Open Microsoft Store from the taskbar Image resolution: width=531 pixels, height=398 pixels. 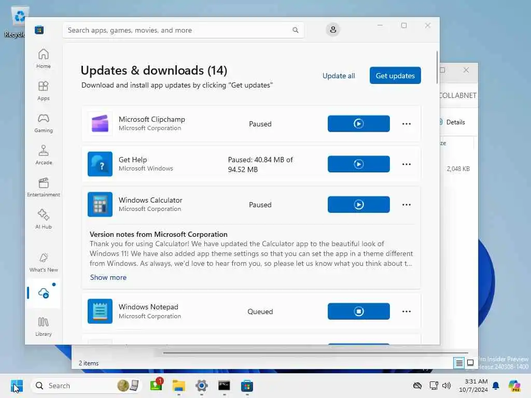click(x=247, y=386)
